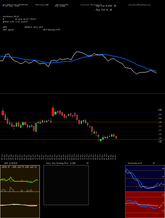
Task: Click the 'MACD: 1.49, 1.72, -0.23 D' readout
Action: coord(15,22)
